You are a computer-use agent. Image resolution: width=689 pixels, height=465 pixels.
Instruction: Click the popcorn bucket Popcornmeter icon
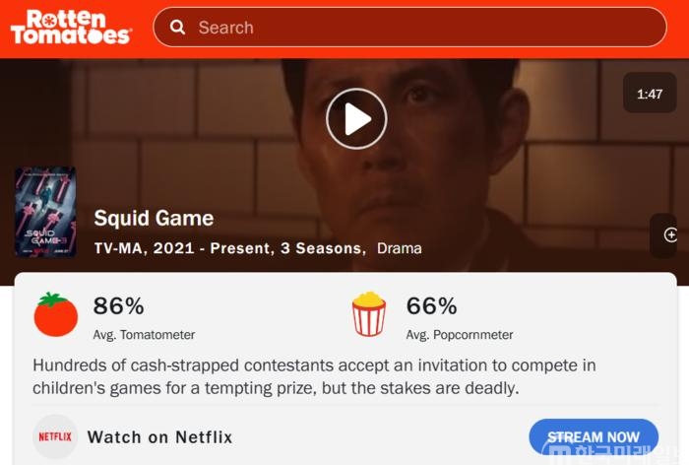(369, 314)
